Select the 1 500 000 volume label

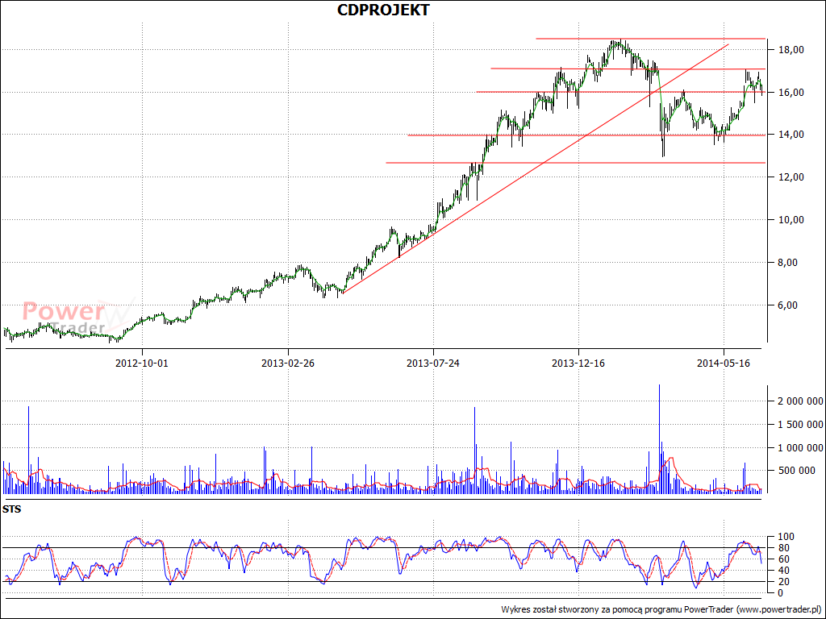coord(801,424)
